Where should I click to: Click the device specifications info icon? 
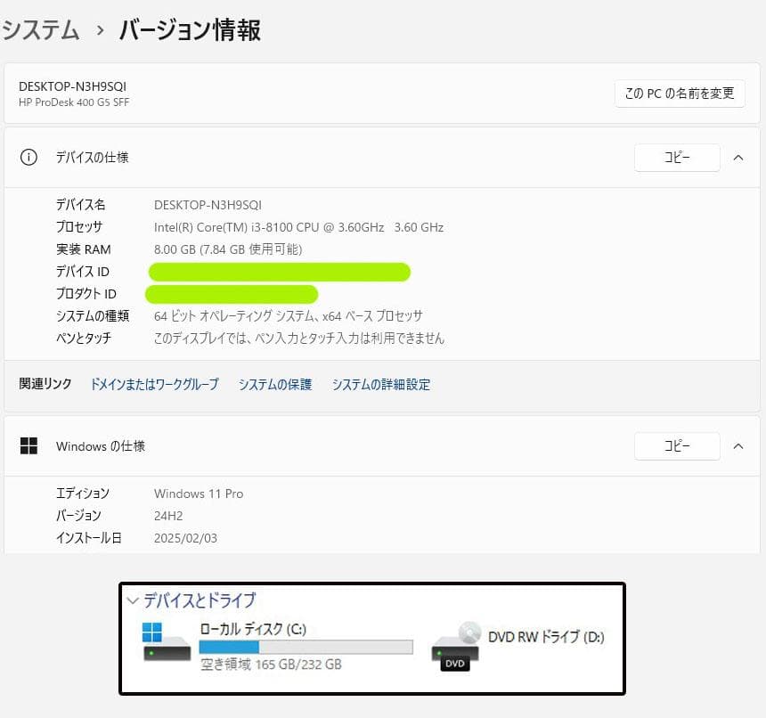29,157
